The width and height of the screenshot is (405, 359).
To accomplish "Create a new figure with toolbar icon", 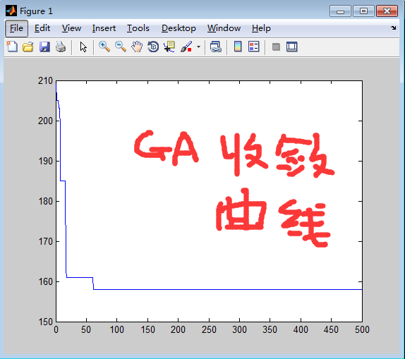I will 12,47.
